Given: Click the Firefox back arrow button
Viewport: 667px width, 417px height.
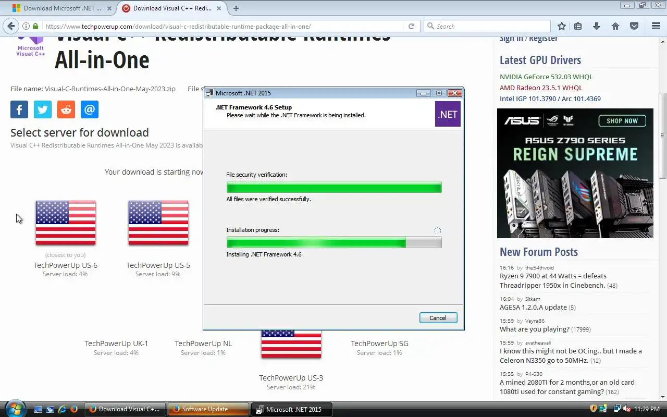Looking at the screenshot, I should pos(11,26).
